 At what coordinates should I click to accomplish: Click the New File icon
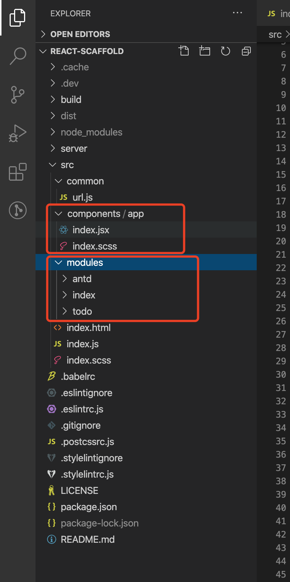coord(184,51)
